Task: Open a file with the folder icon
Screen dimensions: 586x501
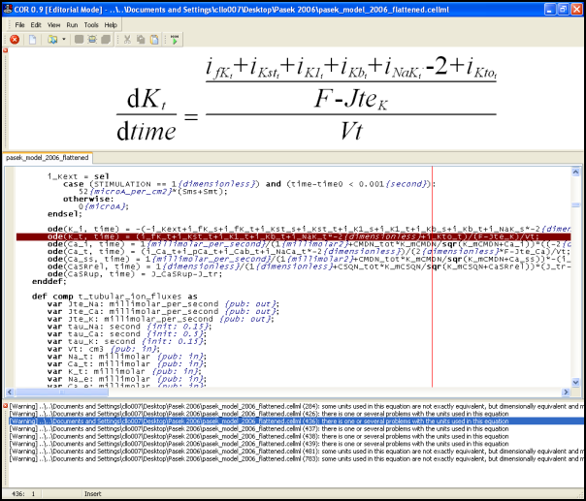Action: 52,39
